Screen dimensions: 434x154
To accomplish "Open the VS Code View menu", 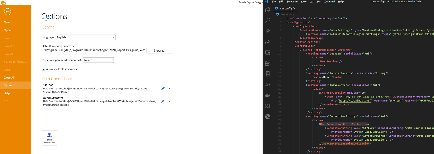I will pyautogui.click(x=303, y=2).
